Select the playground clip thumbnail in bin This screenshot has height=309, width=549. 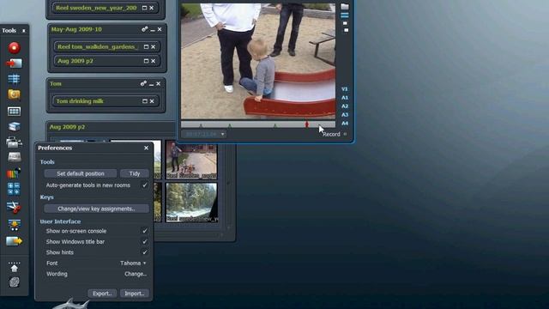tap(191, 160)
